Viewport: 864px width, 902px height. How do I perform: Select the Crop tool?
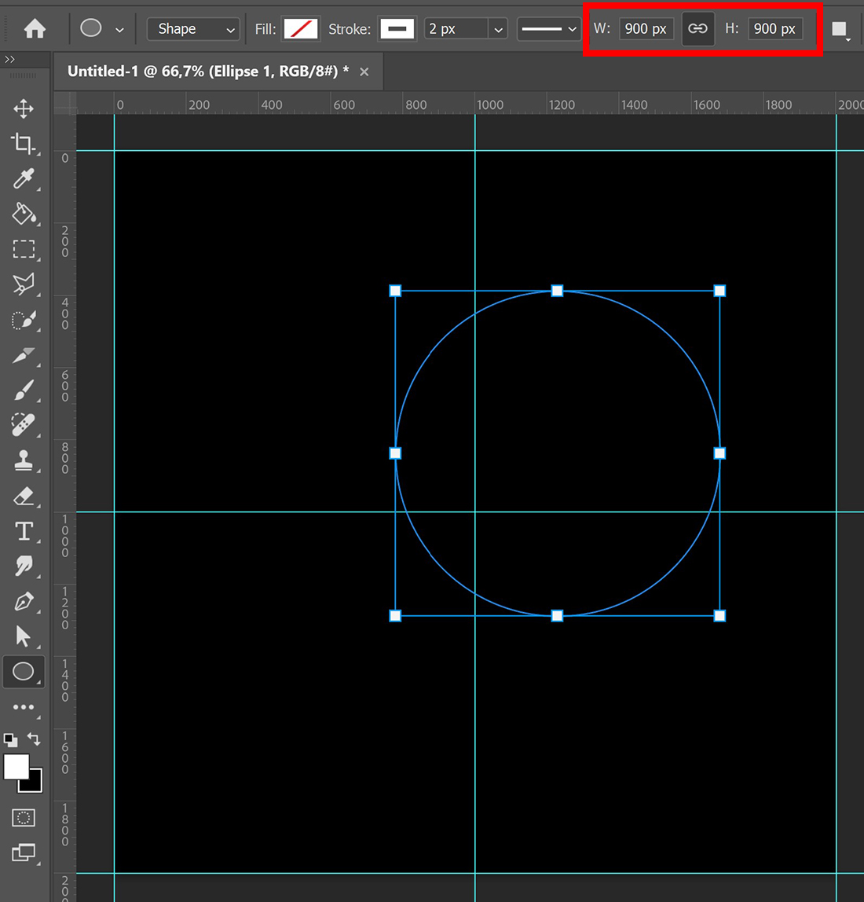click(24, 144)
